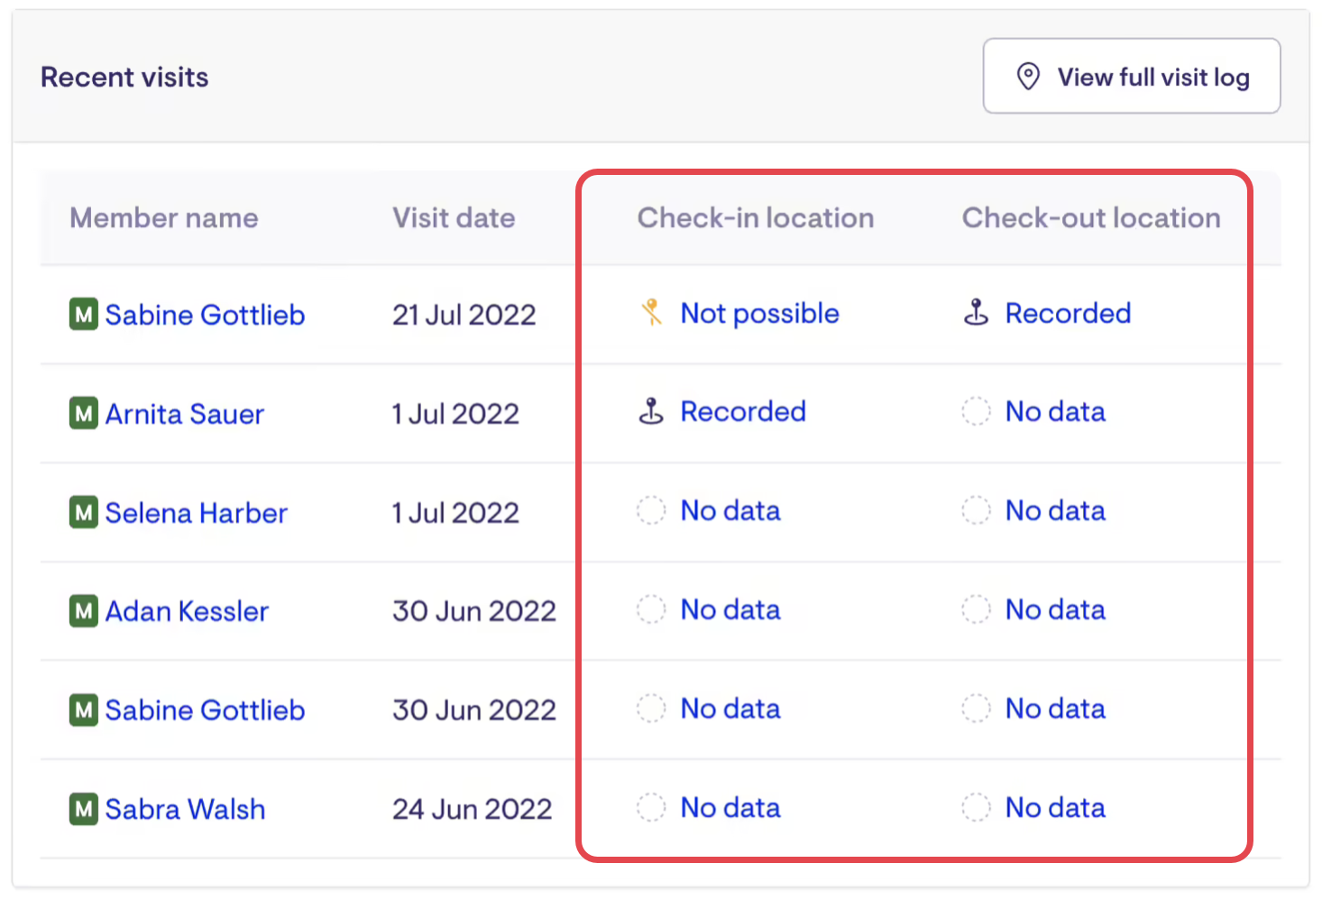Click Recorded pin icon in Sabine Gottlieb's check-out
Screen dimensions: 1322x900
[976, 313]
